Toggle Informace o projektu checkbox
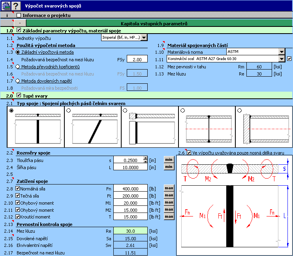 [19, 15]
